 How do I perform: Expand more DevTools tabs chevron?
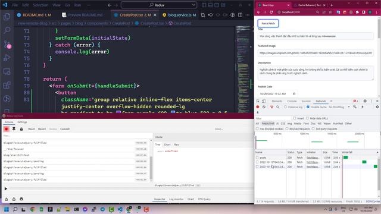coord(331,101)
